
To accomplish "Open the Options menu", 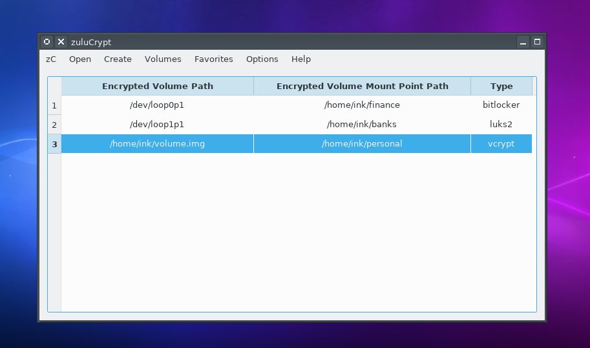I will 262,59.
